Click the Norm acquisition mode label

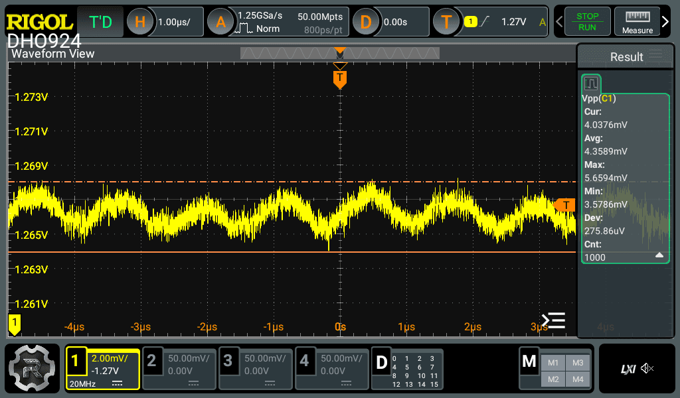(268, 29)
